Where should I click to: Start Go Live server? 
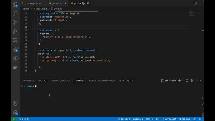pos(185,119)
